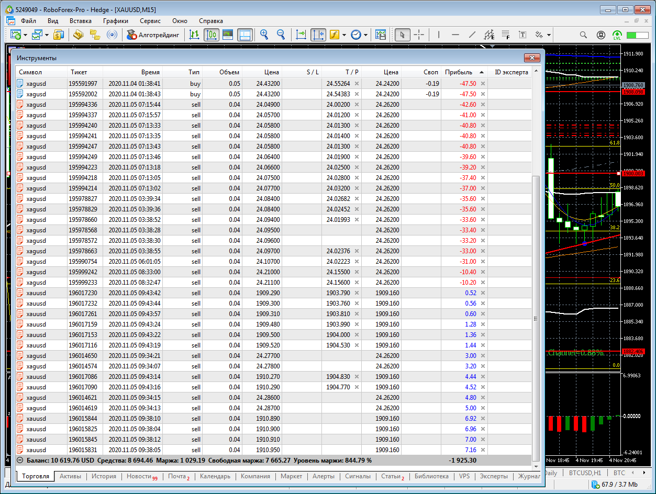Viewport: 656px width, 494px height.
Task: Close position 195591997 with its X button
Action: (483, 84)
